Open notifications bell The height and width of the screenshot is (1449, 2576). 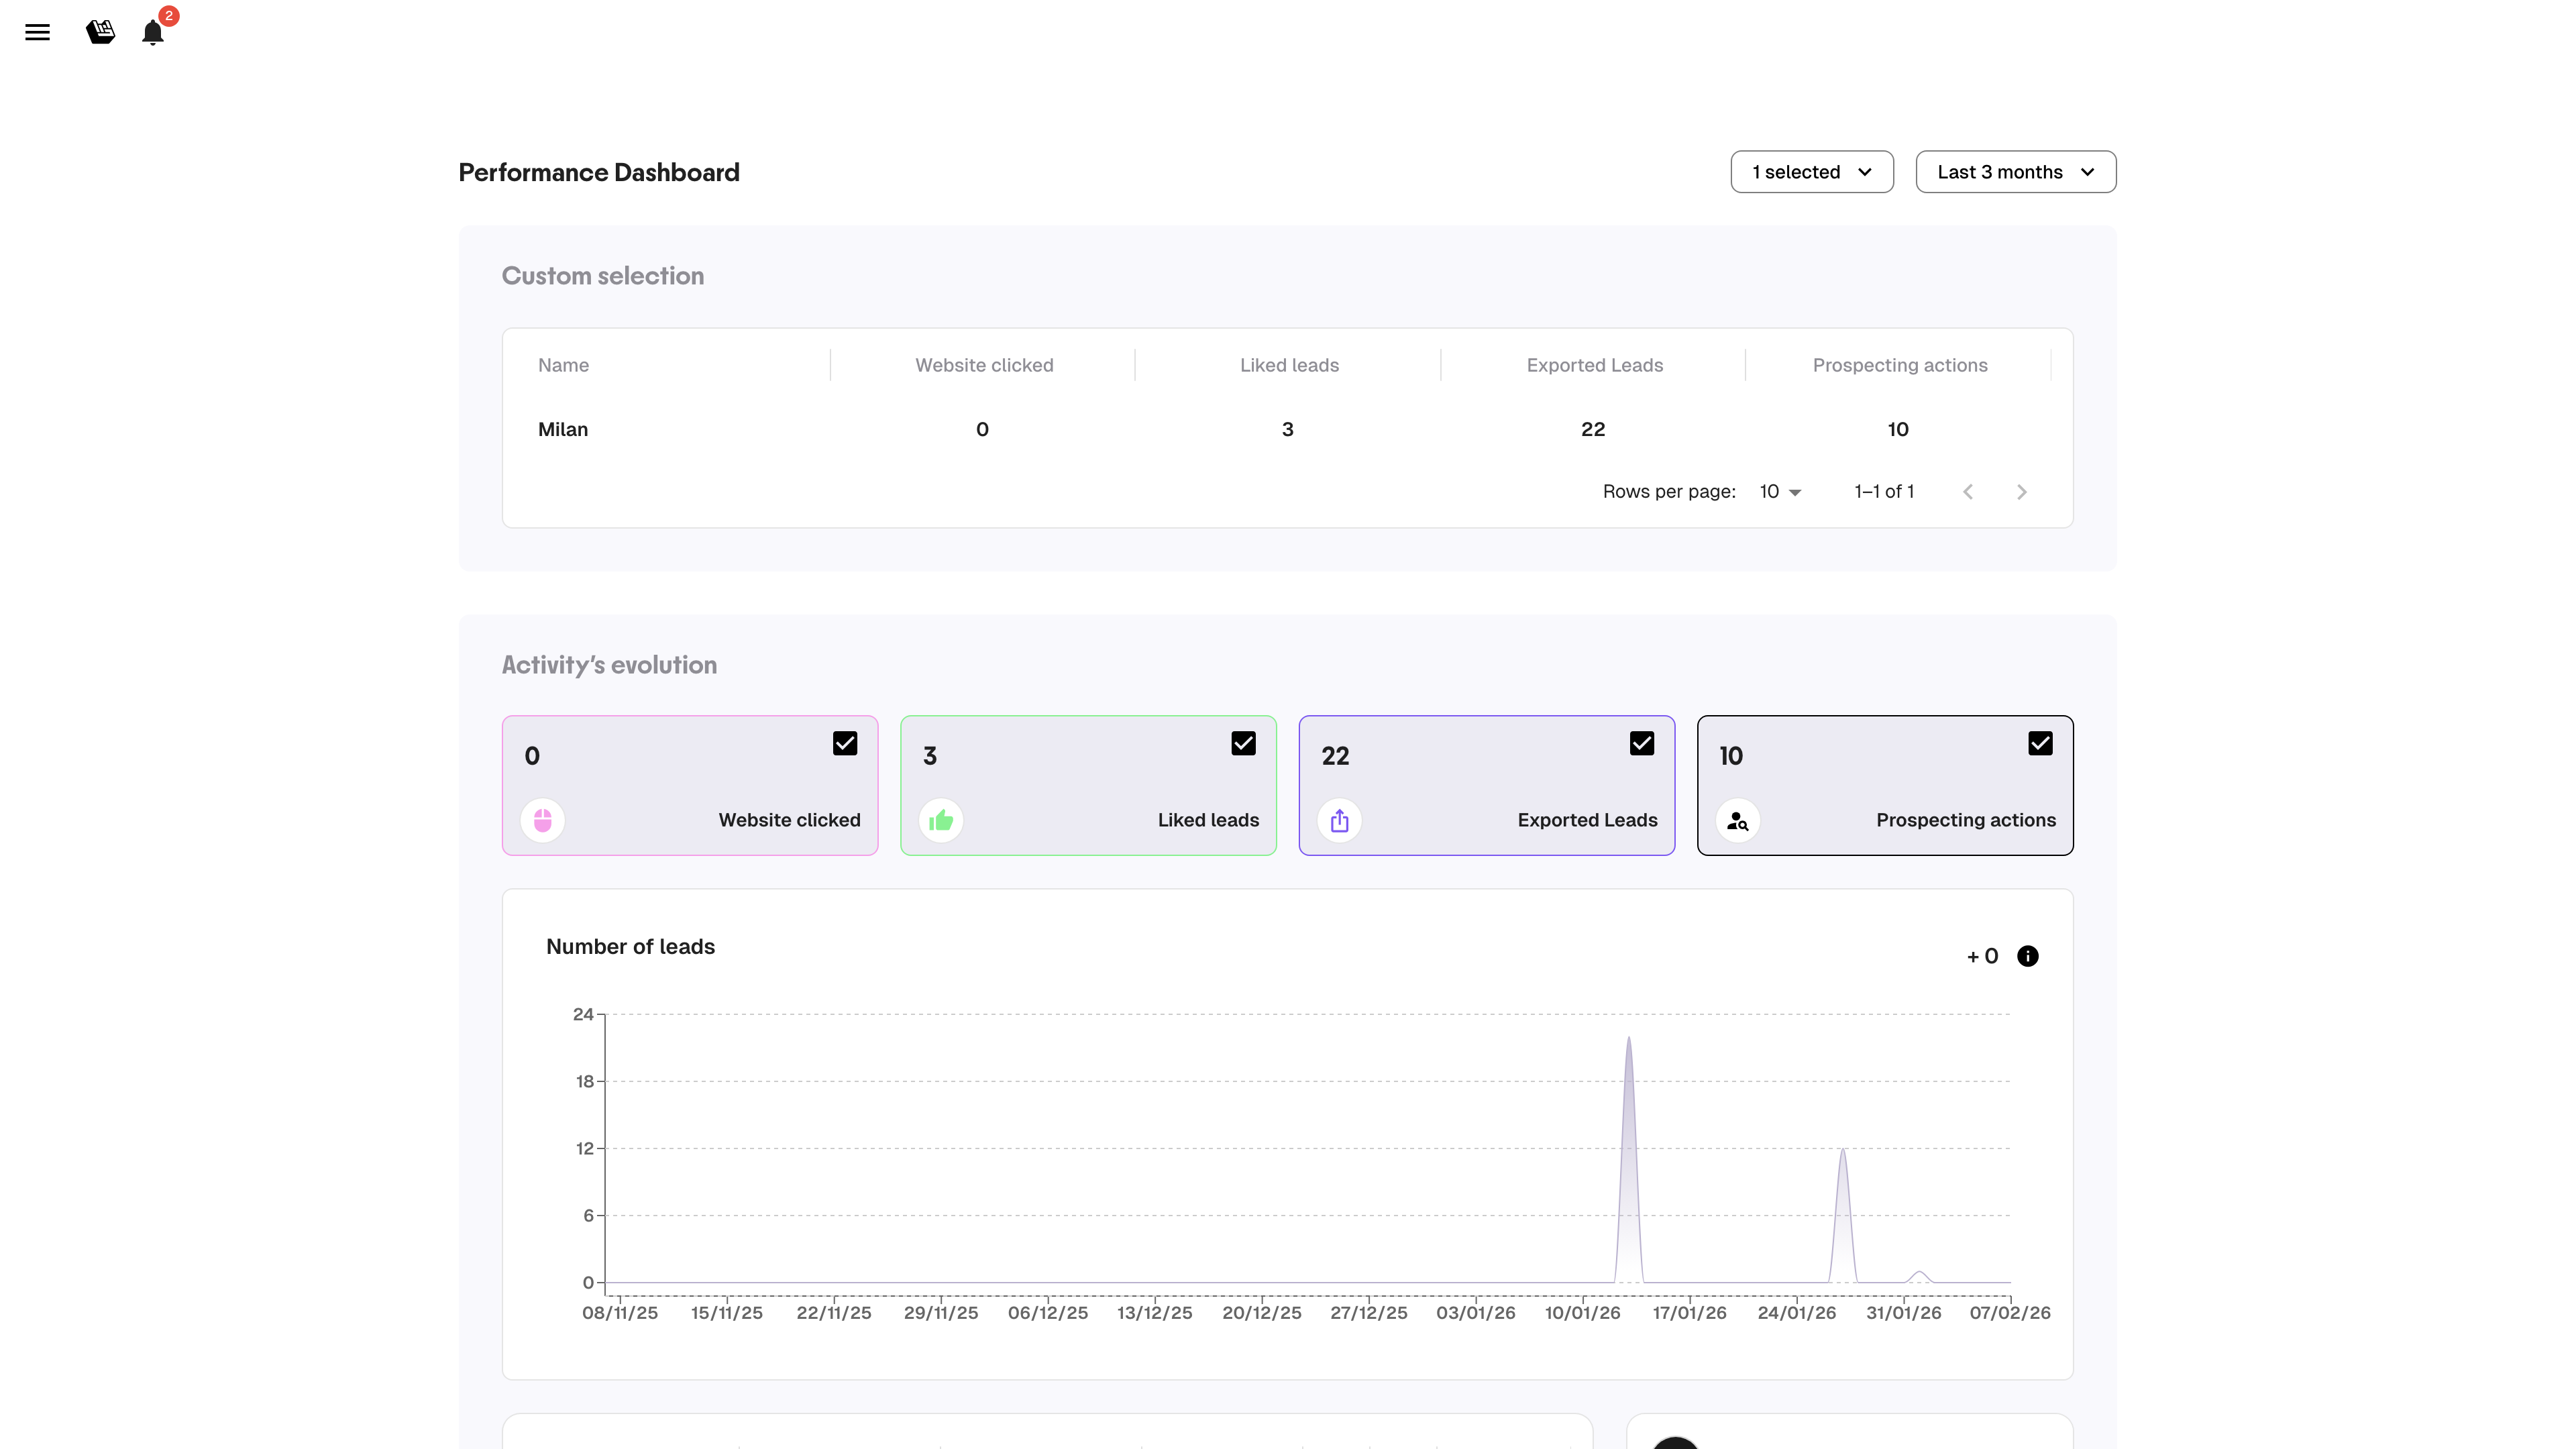click(153, 32)
